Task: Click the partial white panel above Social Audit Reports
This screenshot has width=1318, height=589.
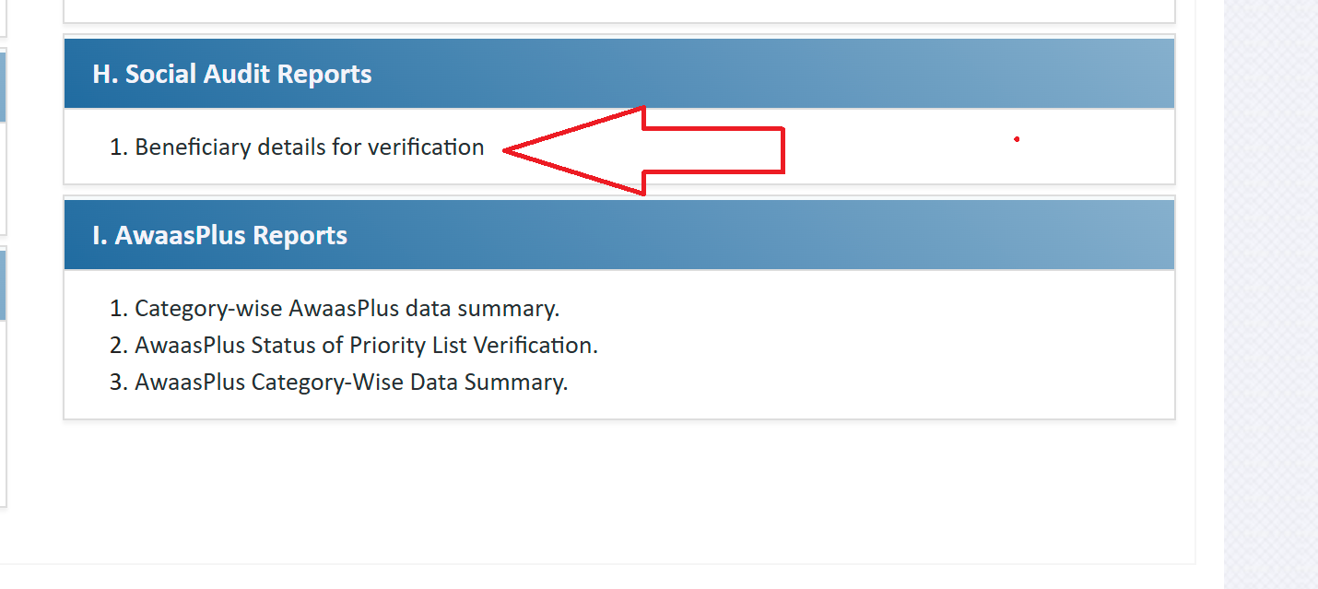Action: coord(618,10)
